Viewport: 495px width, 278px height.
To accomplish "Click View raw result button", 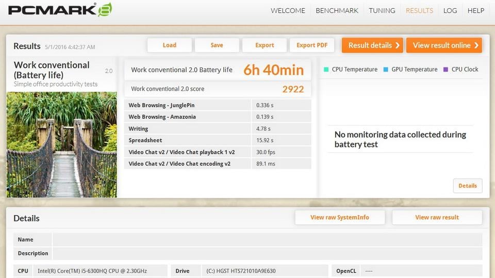I will coord(437,217).
